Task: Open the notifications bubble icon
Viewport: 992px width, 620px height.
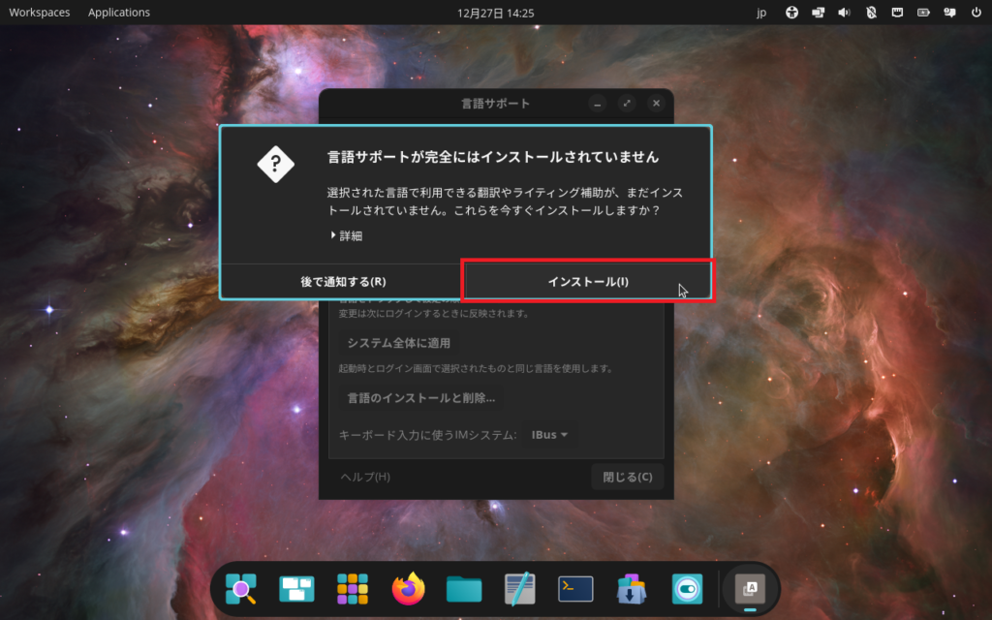Action: 949,13
